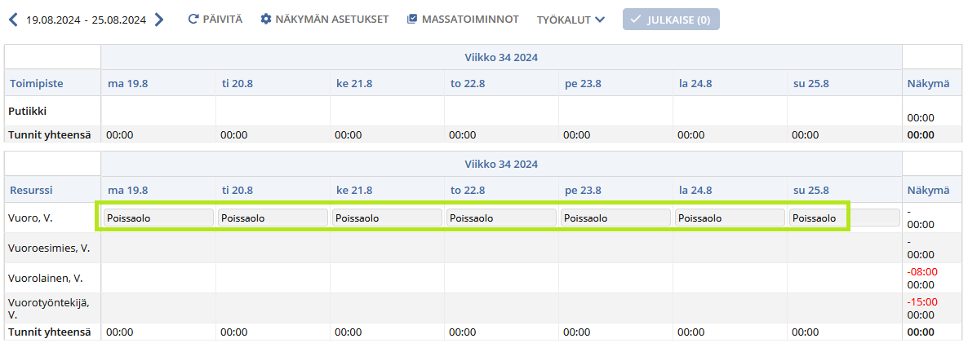Image resolution: width=968 pixels, height=343 pixels.
Task: Click the Toimipiste column header
Action: pyautogui.click(x=37, y=83)
